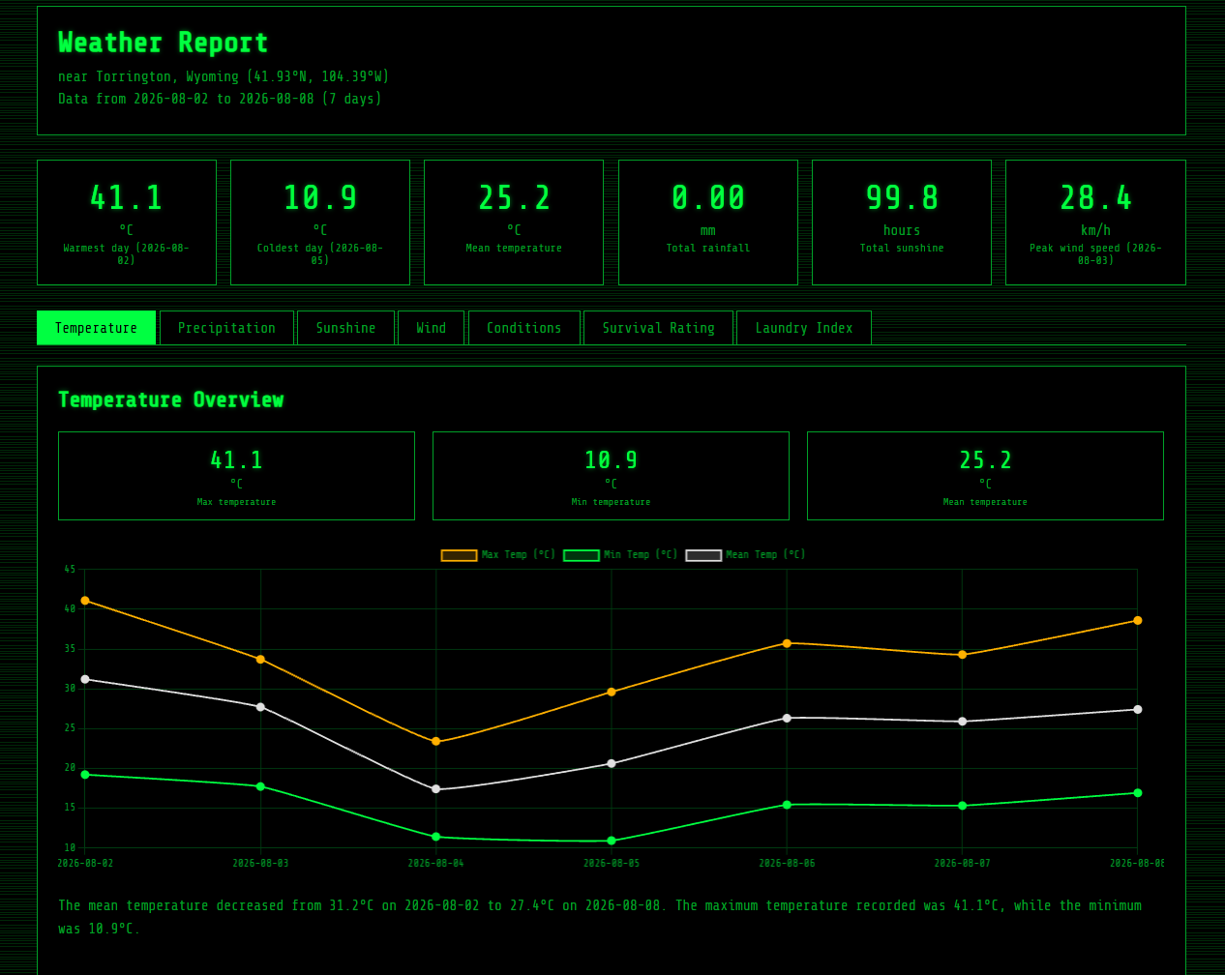1225x975 pixels.
Task: Click the Min temperature overview box
Action: pyautogui.click(x=611, y=476)
